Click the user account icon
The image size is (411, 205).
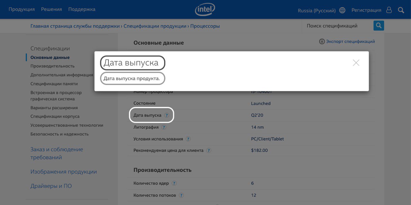pyautogui.click(x=389, y=10)
